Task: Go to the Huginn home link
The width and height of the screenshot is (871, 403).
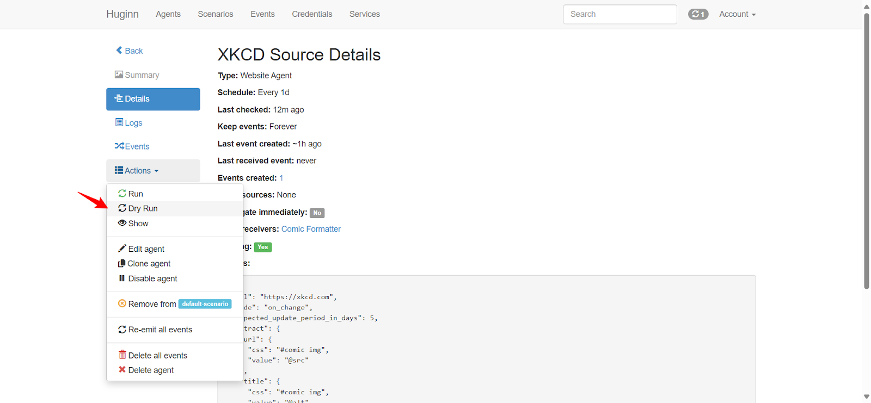Action: 122,14
